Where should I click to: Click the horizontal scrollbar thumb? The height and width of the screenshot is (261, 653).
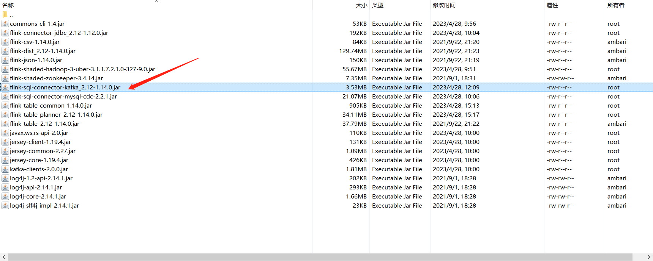tap(320, 257)
